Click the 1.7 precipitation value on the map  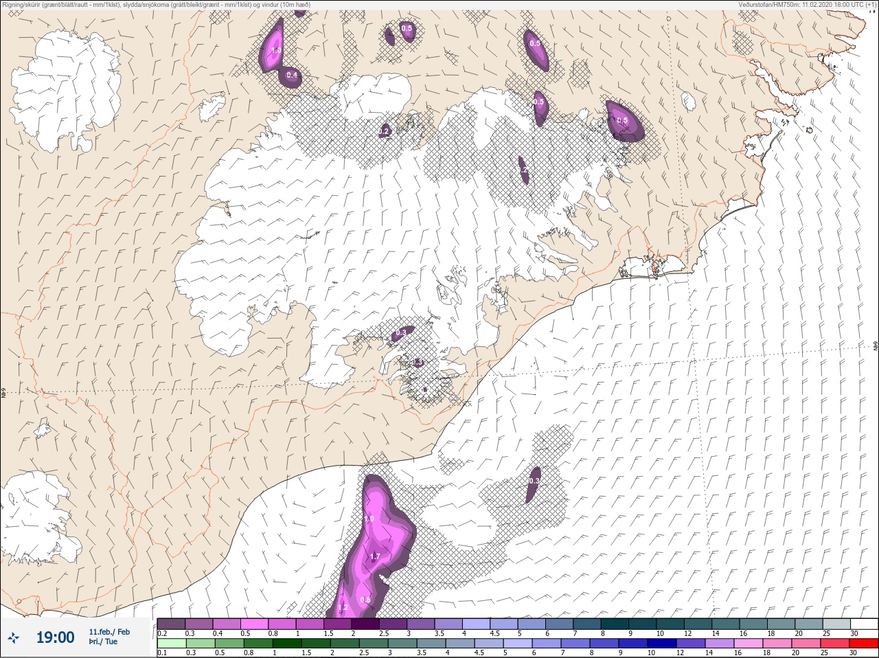[x=375, y=556]
